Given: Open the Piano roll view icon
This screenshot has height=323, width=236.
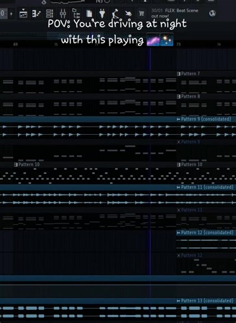Looking at the screenshot, I should [36, 14].
